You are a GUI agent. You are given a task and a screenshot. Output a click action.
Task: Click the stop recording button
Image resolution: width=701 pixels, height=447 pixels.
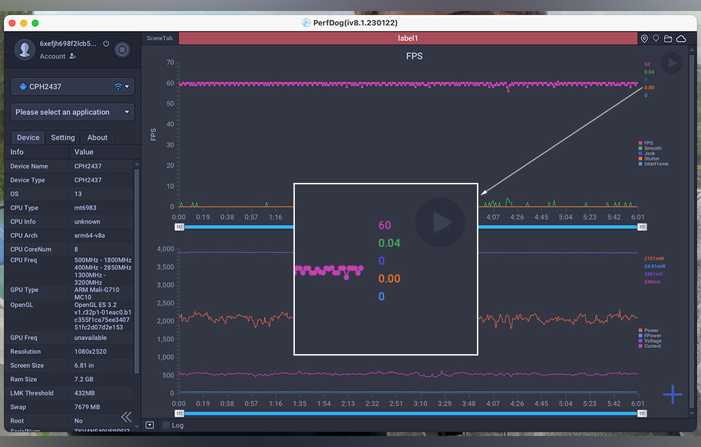pyautogui.click(x=122, y=50)
